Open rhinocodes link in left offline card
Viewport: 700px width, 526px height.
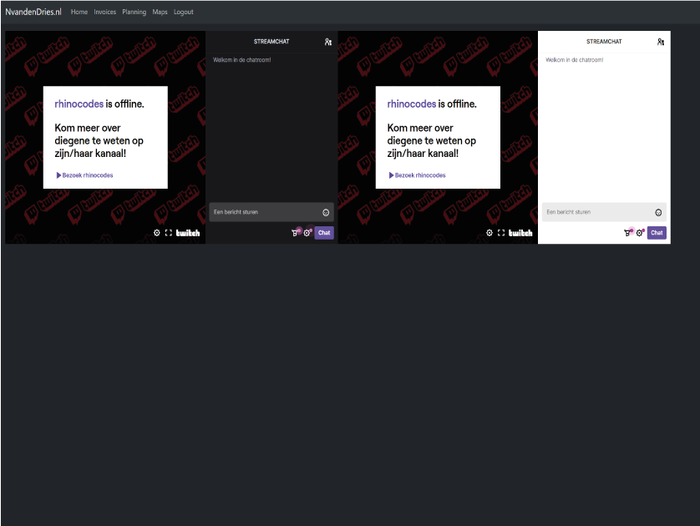(79, 104)
